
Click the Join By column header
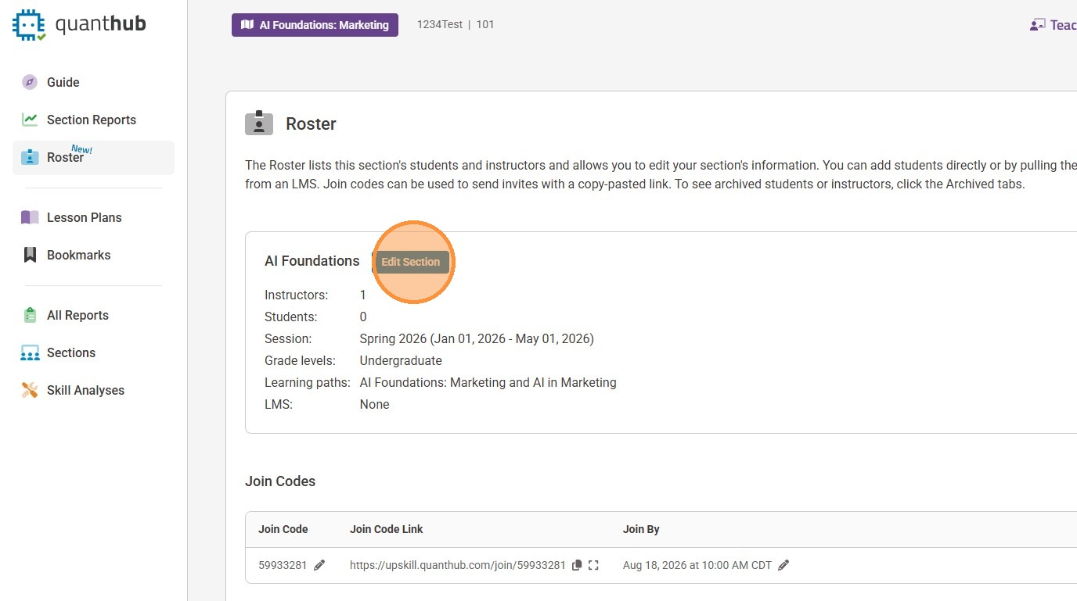(641, 529)
